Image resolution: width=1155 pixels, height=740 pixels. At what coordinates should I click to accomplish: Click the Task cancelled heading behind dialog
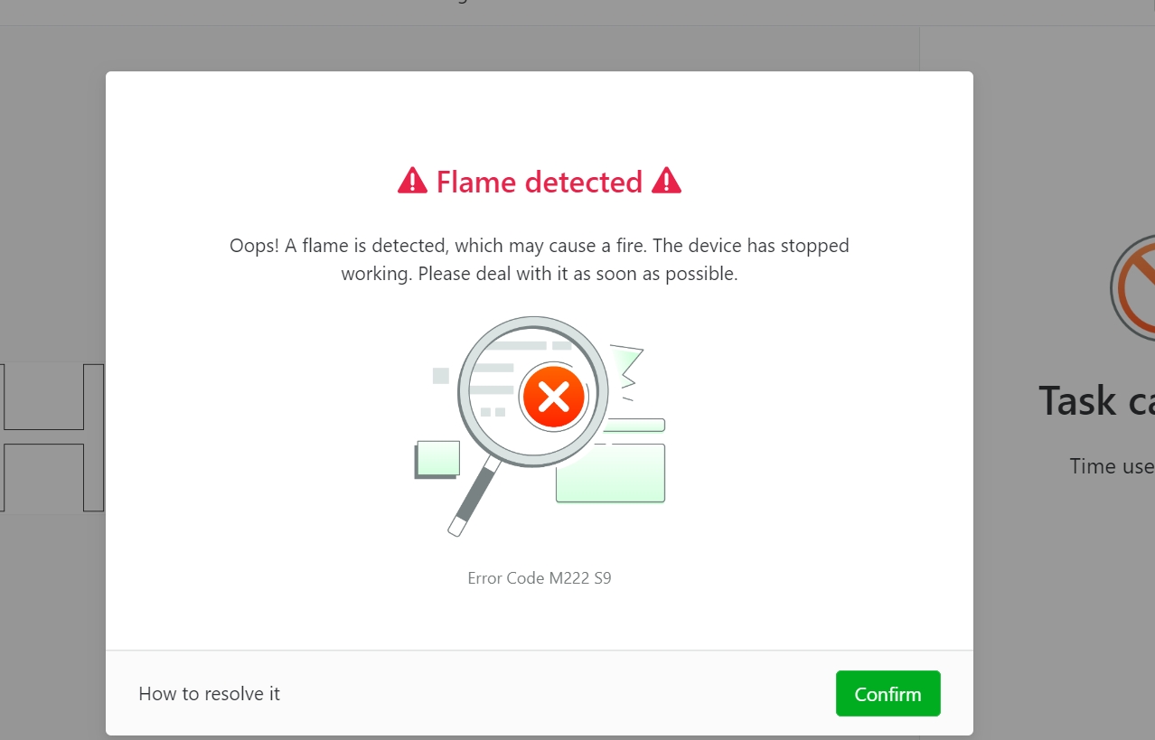[1096, 400]
